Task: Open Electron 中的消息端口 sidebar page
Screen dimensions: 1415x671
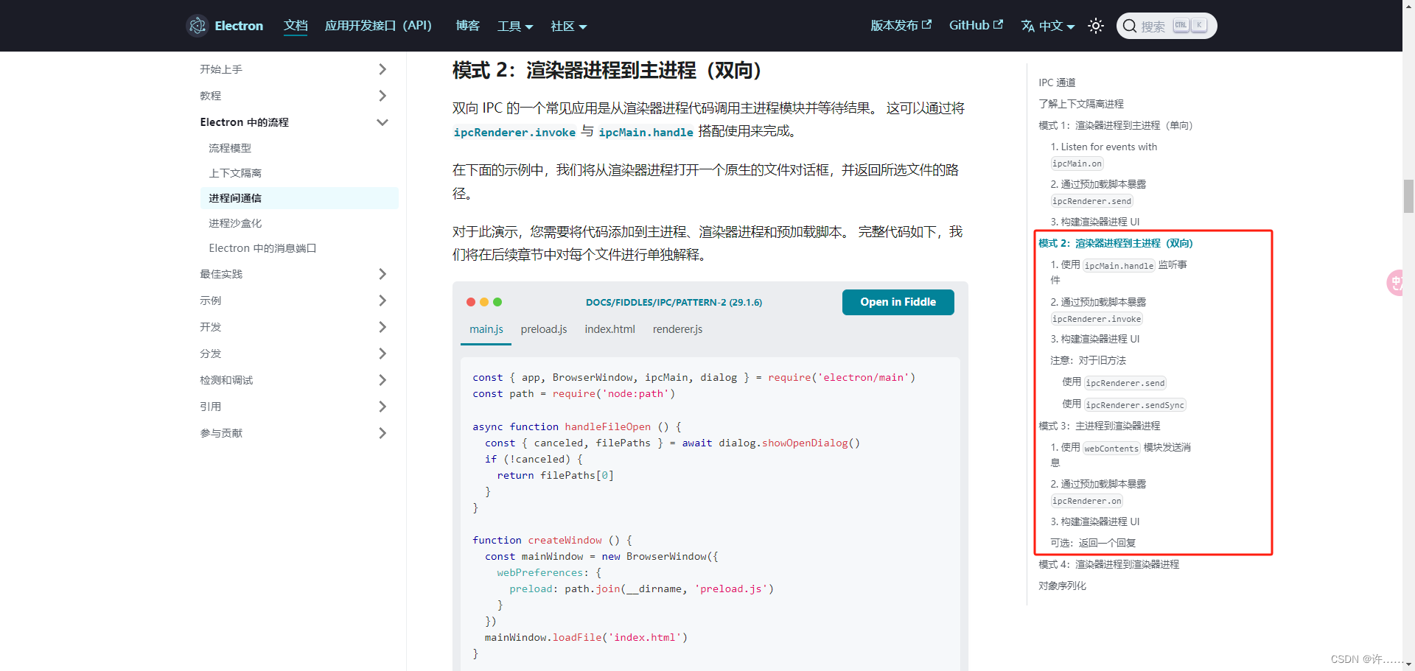Action: 262,248
